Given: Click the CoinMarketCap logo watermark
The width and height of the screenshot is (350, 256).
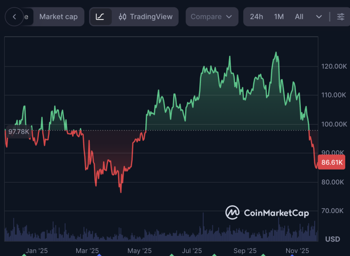Looking at the screenshot, I should 267,213.
